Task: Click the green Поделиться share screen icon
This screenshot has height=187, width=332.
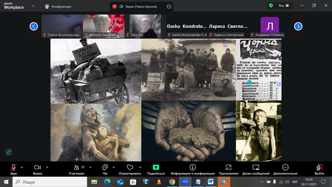Action: [x=156, y=167]
